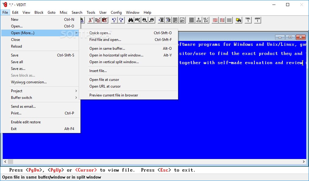Click the TOOL 1 toolbar button
The width and height of the screenshot is (309, 181).
click(248, 20)
